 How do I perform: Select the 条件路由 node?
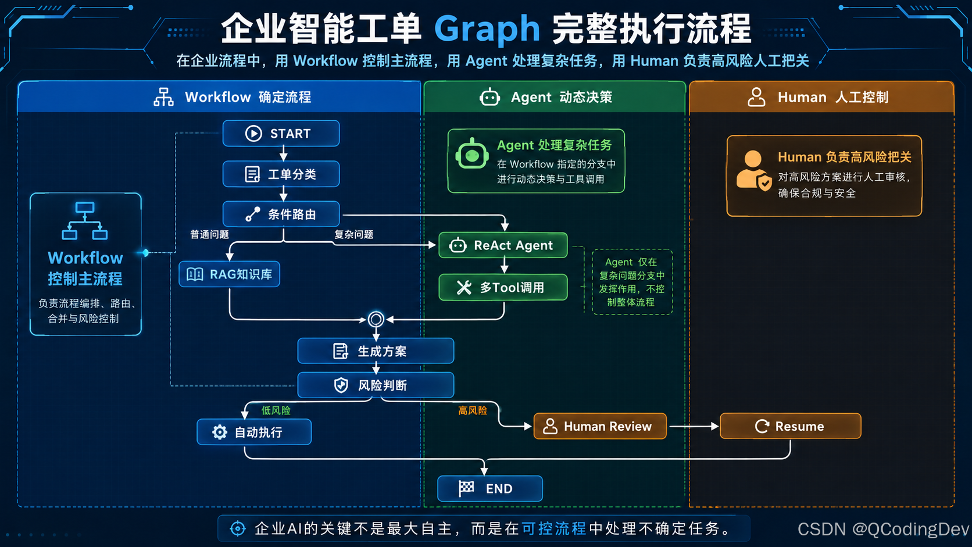pyautogui.click(x=281, y=214)
